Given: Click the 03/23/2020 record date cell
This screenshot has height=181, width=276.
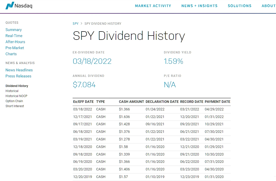Looking at the screenshot, I should click(189, 169).
